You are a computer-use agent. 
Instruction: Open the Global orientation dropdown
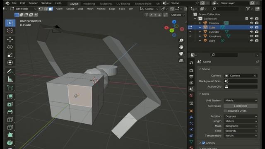(149, 9)
